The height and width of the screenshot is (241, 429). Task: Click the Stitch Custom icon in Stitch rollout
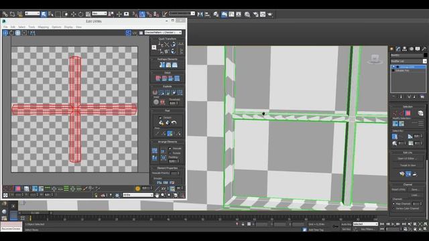point(177,78)
